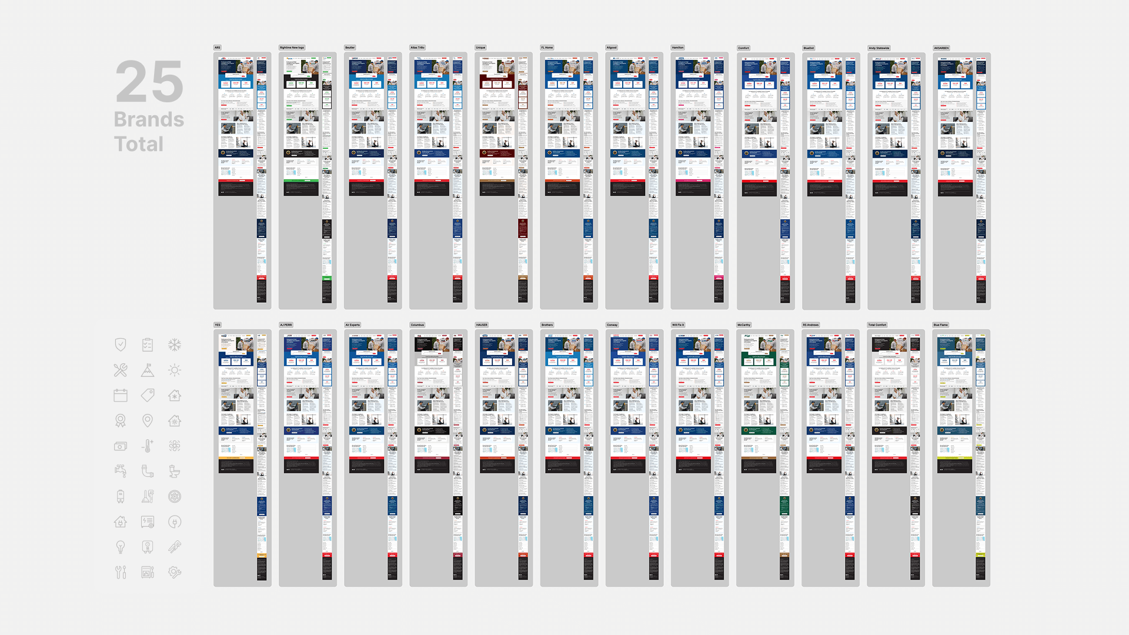The image size is (1129, 635).
Task: Select the Rightime New logo frame label
Action: point(292,48)
